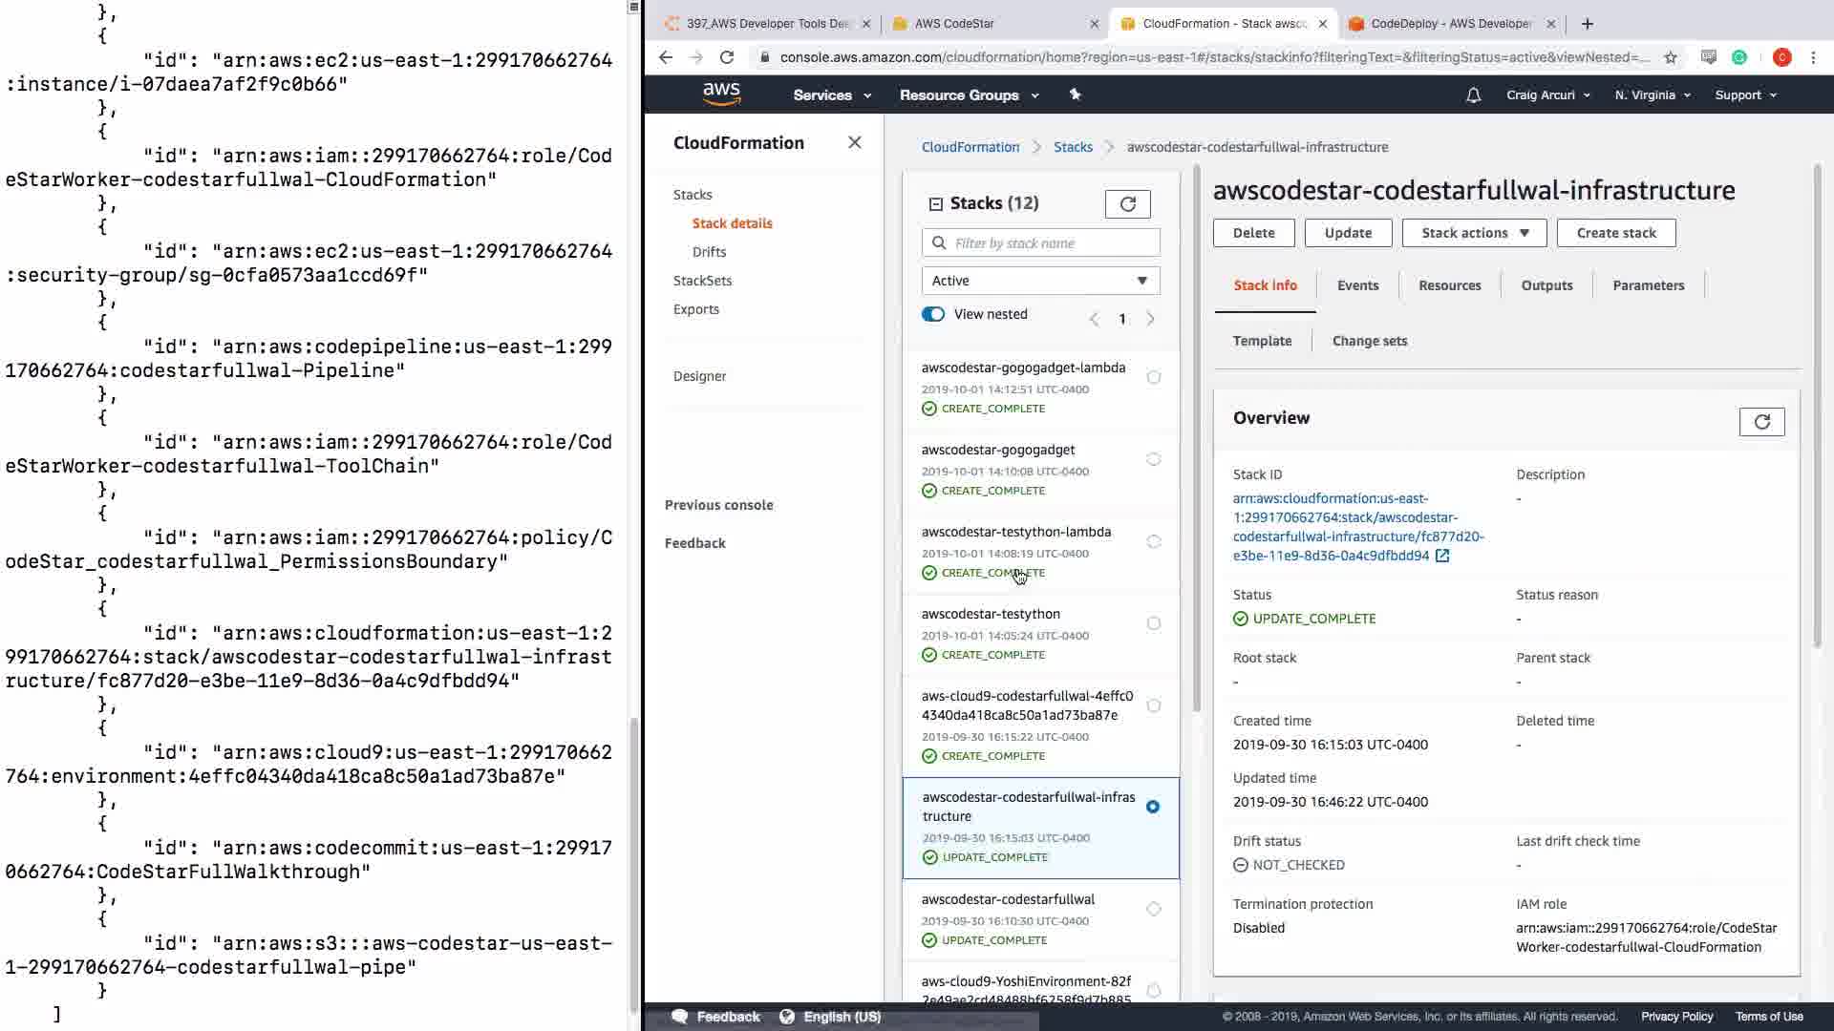The width and height of the screenshot is (1834, 1031).
Task: Select awscodestar-testython stack radio button
Action: [x=1154, y=623]
